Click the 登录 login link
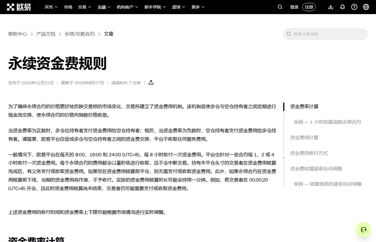 click(294, 7)
